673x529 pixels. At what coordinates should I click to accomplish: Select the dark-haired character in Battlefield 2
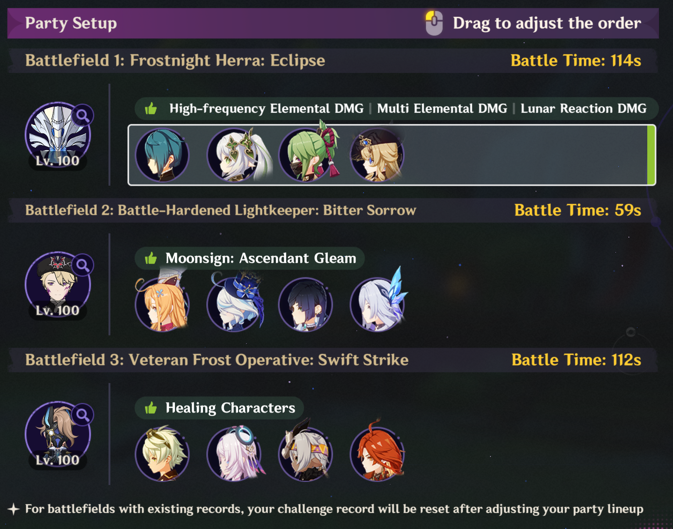point(305,304)
